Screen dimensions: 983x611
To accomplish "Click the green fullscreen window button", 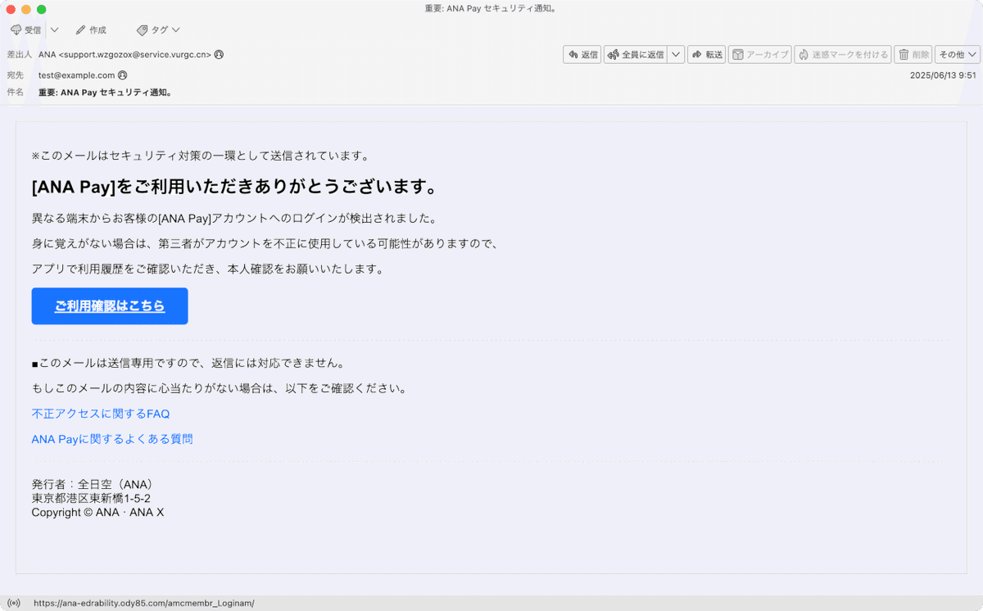I will [x=42, y=9].
